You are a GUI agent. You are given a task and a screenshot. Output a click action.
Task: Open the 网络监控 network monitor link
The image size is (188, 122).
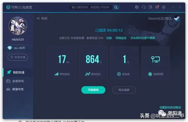coord(121,38)
